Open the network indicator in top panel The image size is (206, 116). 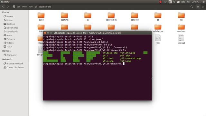point(165,2)
